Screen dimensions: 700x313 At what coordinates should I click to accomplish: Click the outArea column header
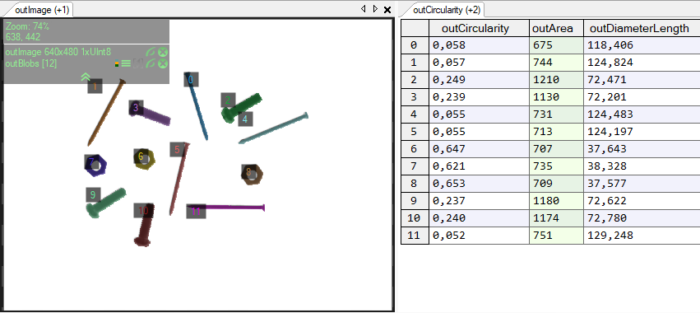point(556,28)
